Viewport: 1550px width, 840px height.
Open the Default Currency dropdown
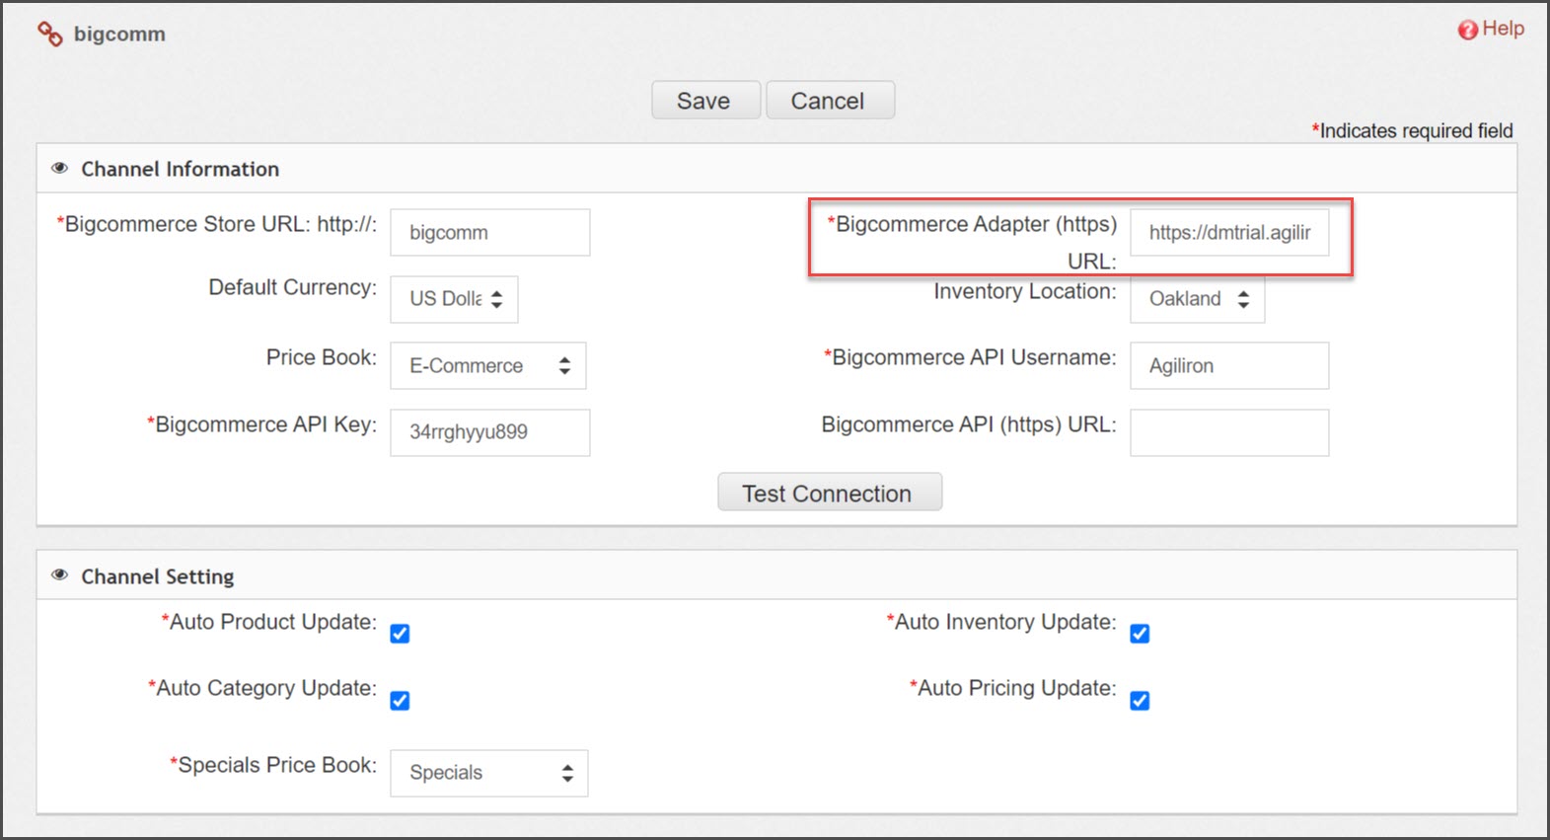pyautogui.click(x=454, y=299)
